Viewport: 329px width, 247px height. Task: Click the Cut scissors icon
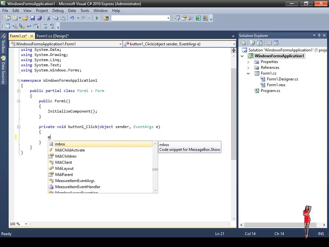pos(49,18)
